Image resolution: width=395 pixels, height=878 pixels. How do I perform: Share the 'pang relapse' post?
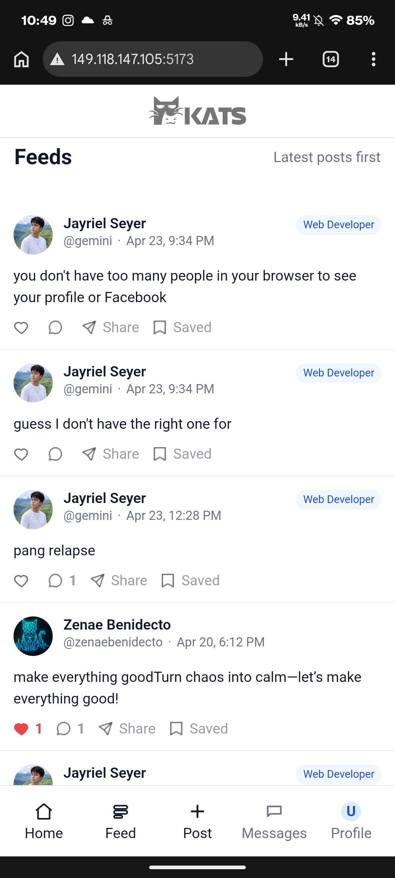(119, 581)
